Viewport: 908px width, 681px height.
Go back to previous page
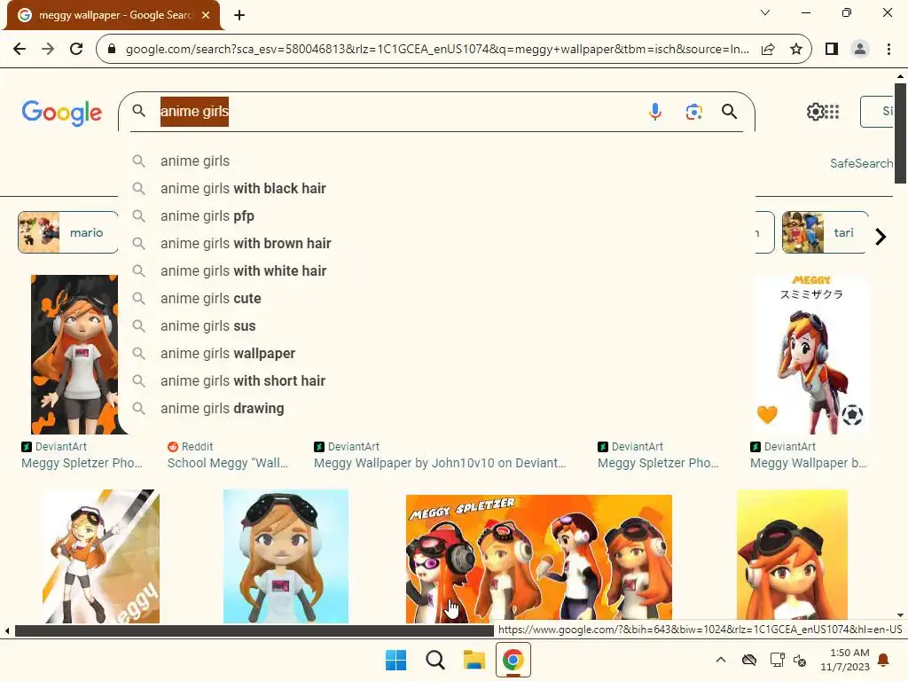pyautogui.click(x=20, y=49)
